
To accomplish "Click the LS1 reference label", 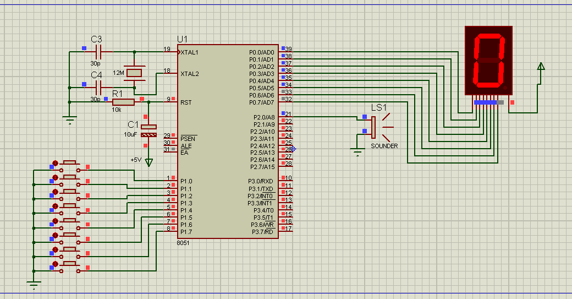I will coord(378,107).
